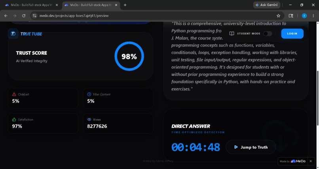Open site information icon in address bar
The height and width of the screenshot is (169, 319).
(x=34, y=16)
